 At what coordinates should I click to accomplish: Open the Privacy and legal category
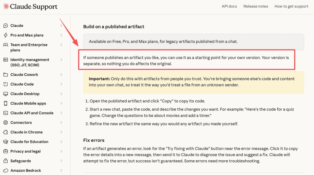point(25,151)
